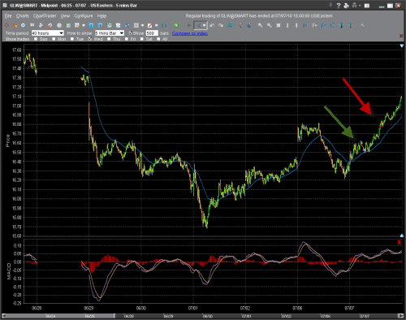Click the red pencil drawing icon
The height and width of the screenshot is (320, 406).
(x=149, y=25)
